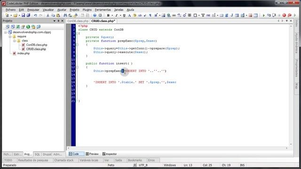Screen dimensions: 301x169
Task: Open the dropdown arrow next to Italic
Action: pos(120,15)
